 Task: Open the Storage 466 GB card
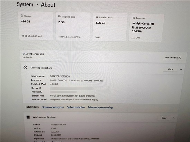tap(36, 26)
